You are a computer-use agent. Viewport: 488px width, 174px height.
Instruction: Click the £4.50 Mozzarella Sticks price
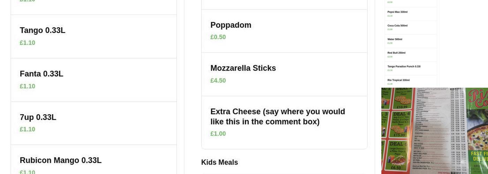(x=218, y=81)
